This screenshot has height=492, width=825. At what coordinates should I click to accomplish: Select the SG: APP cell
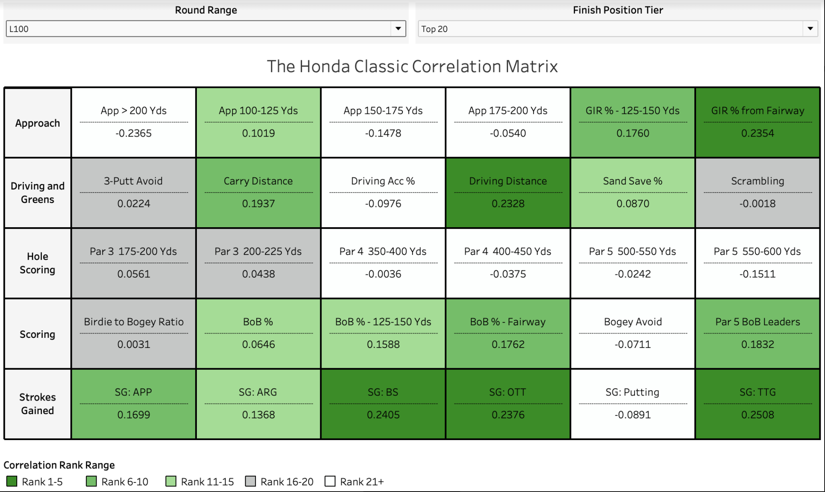(134, 404)
